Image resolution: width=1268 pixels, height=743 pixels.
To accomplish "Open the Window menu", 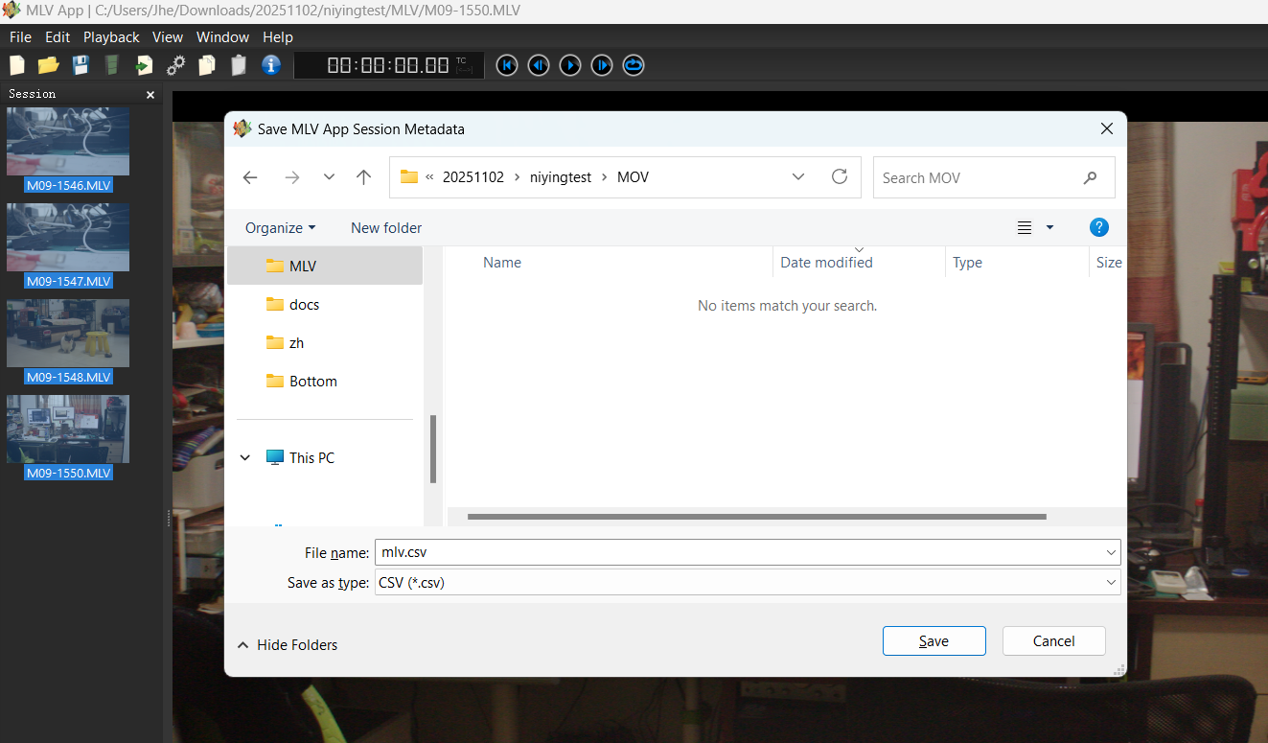I will (222, 37).
